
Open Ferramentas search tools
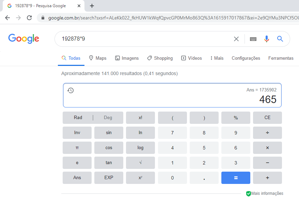click(x=281, y=58)
